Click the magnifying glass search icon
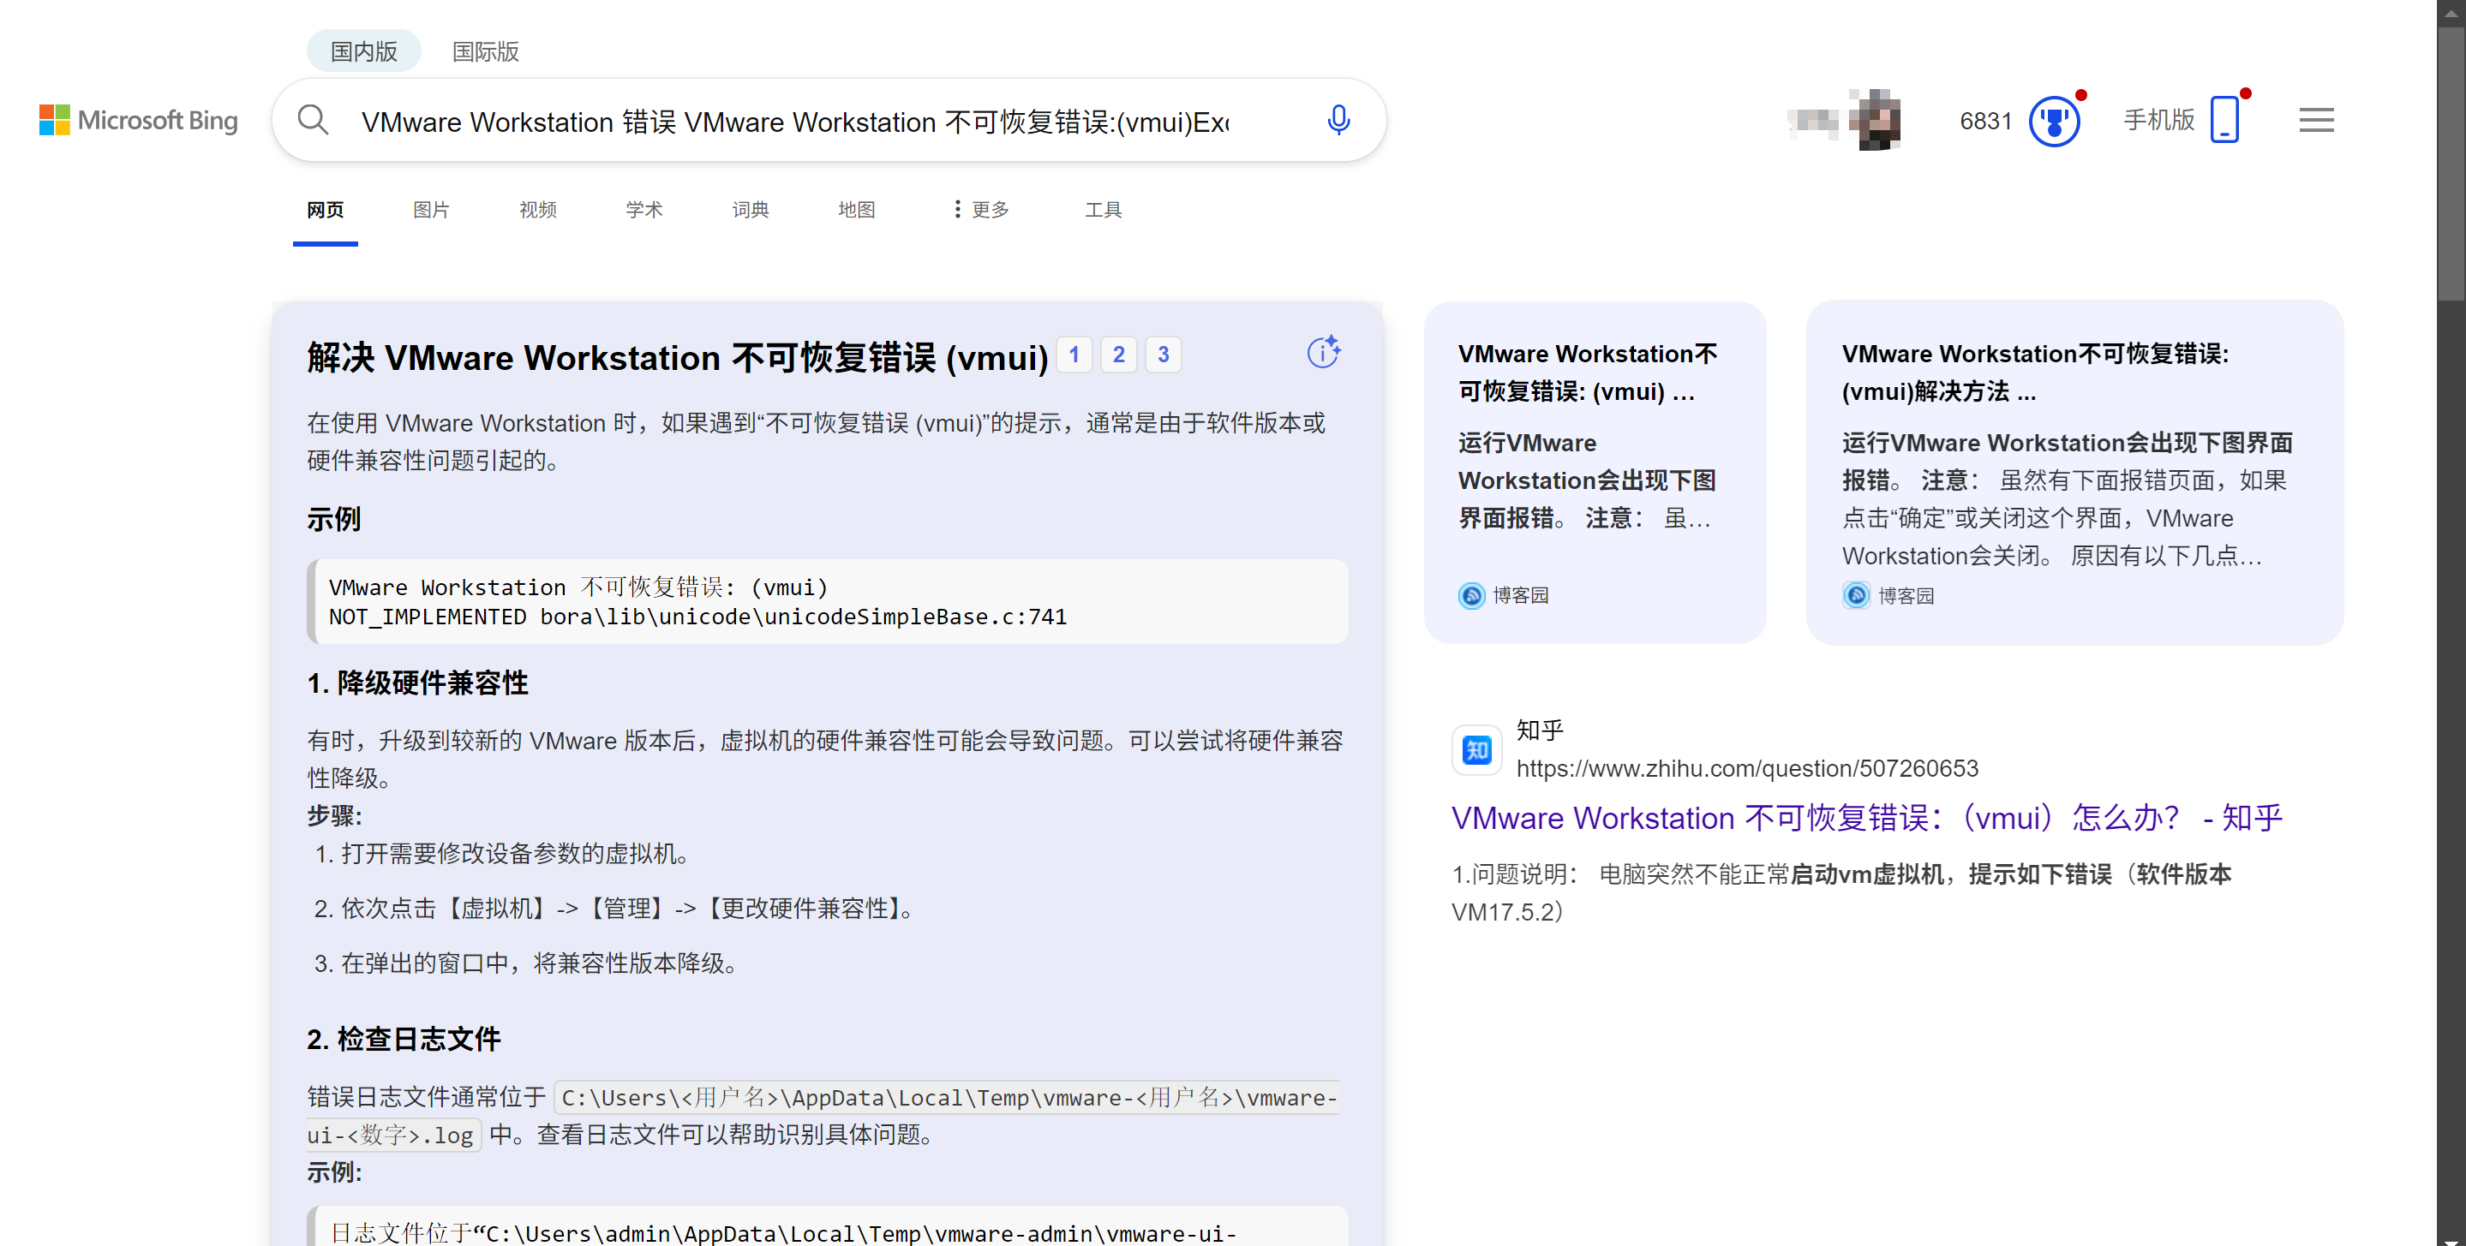 313,121
